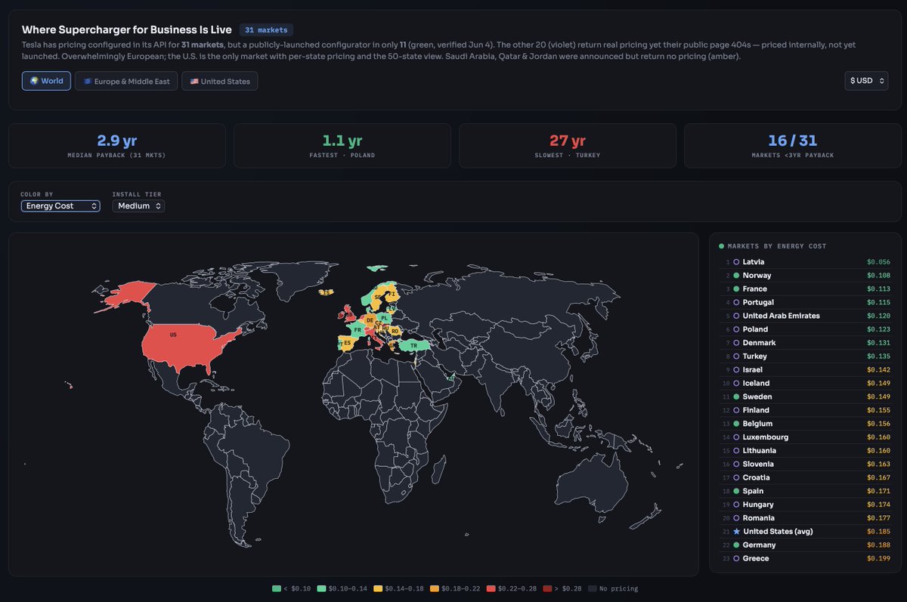Click the $0.18–0.22 legend swatch
Image resolution: width=907 pixels, height=602 pixels.
(435, 588)
